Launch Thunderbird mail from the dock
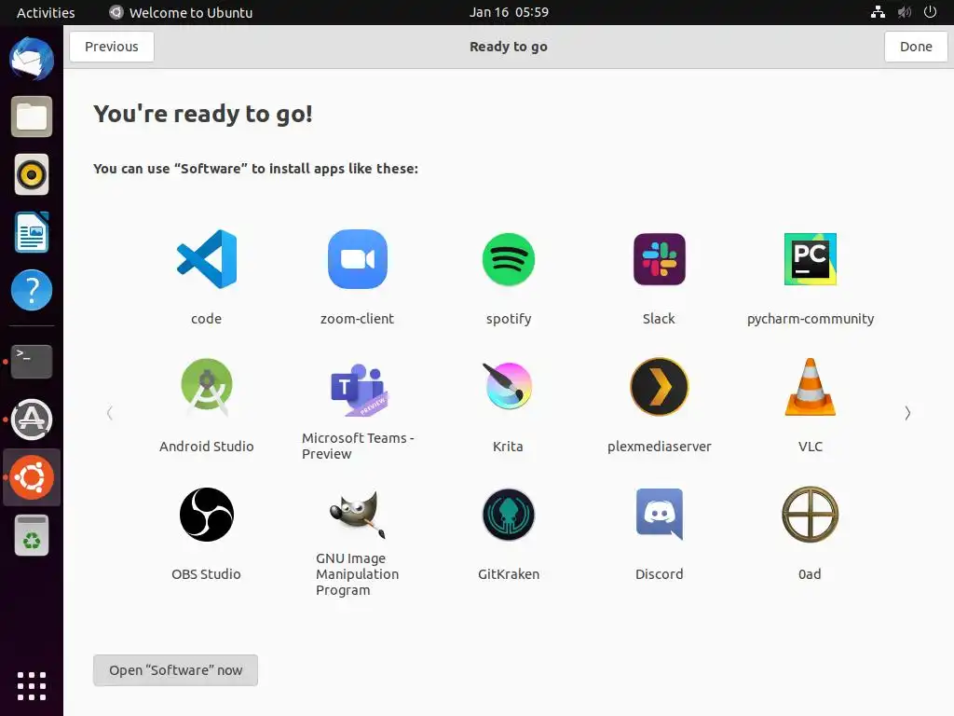954x716 pixels. (32, 59)
